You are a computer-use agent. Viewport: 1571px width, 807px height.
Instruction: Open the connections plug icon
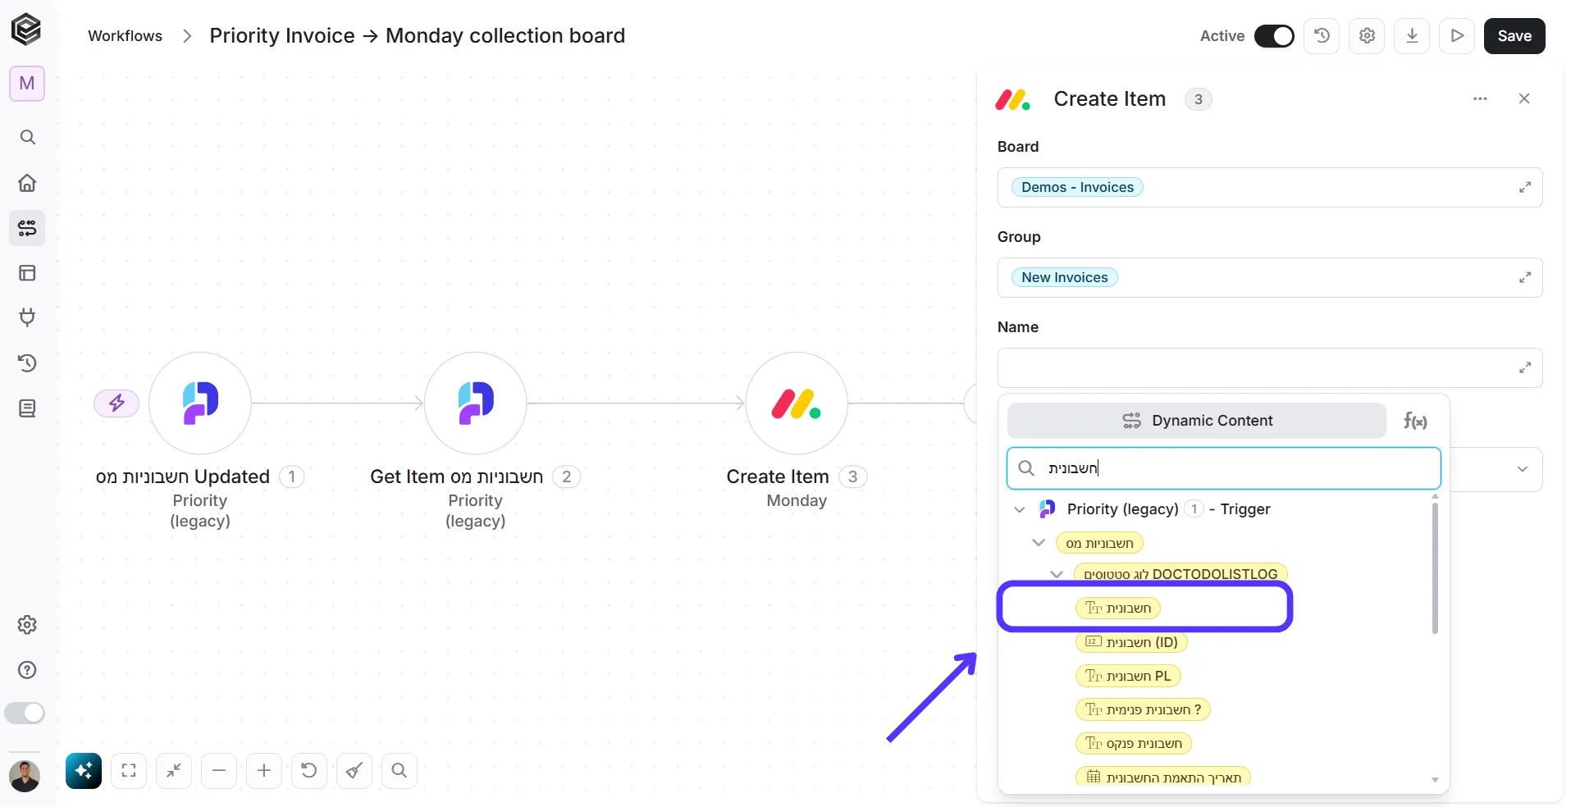point(27,317)
